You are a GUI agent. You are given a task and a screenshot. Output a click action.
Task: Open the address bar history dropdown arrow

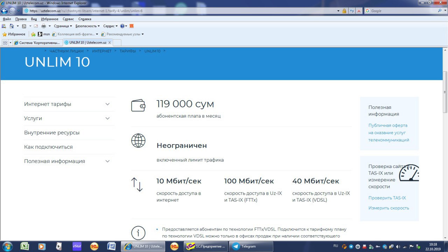coord(338,11)
